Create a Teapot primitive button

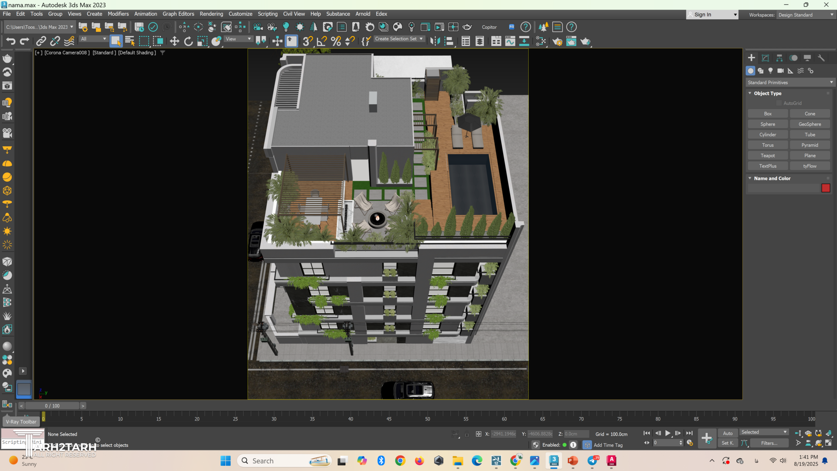pos(768,156)
